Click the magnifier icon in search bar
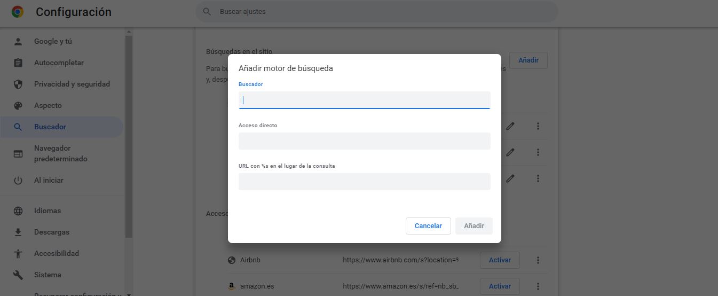The height and width of the screenshot is (296, 718). click(207, 12)
